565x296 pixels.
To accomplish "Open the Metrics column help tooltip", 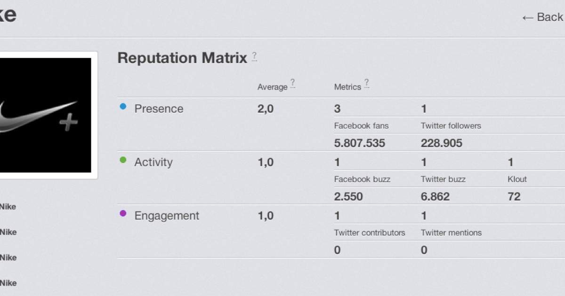I will click(x=366, y=84).
